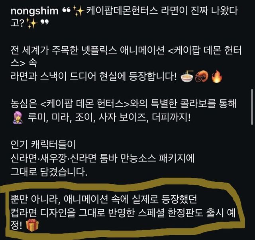Click the text 인기 캐릭터들이

[43, 145]
